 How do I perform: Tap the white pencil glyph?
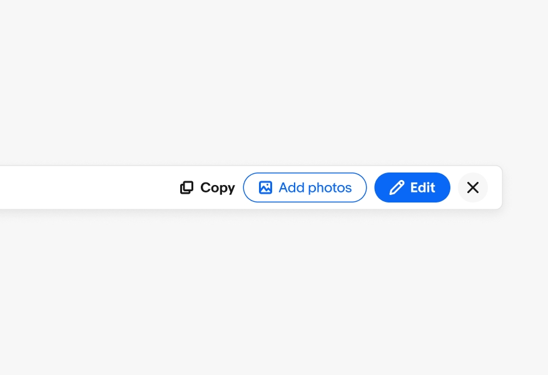pos(397,187)
